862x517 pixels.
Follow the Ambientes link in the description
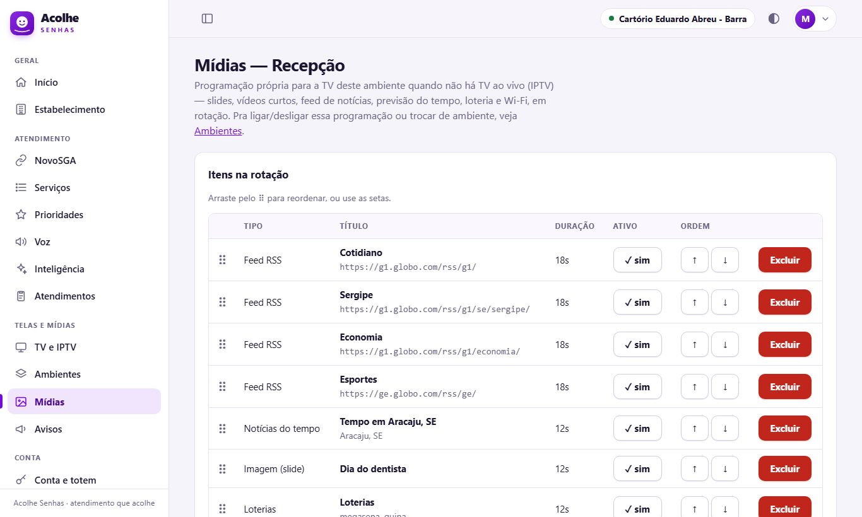click(218, 131)
